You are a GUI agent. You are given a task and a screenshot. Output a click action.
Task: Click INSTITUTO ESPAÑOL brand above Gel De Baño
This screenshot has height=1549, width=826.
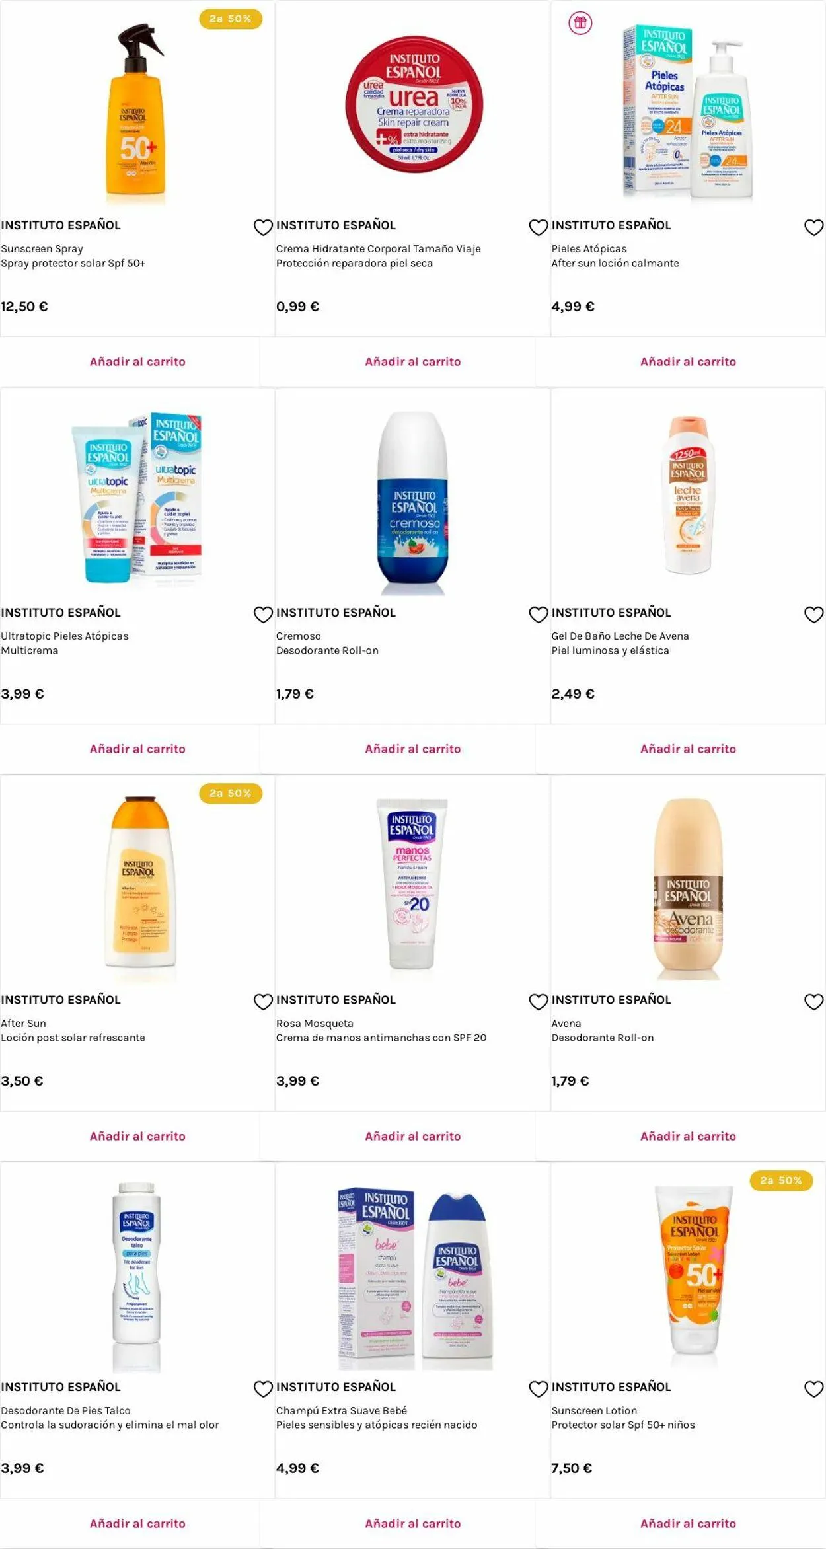611,613
